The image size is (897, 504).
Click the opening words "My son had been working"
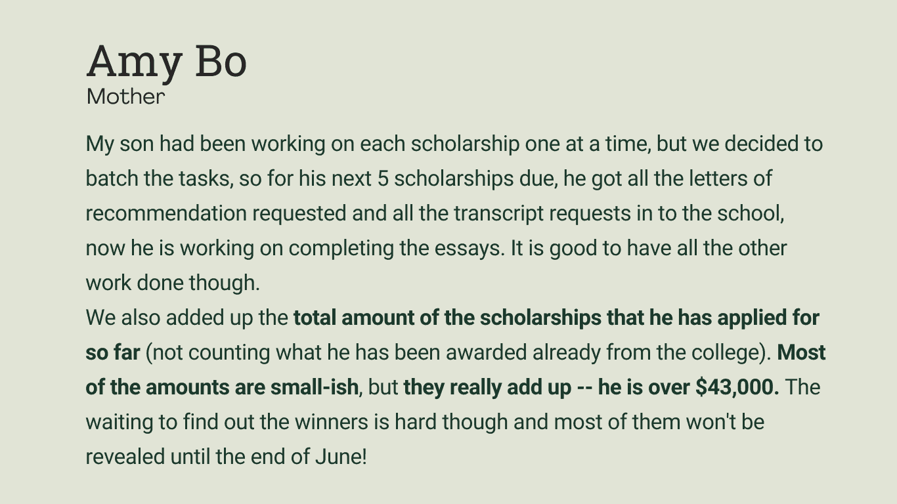point(206,144)
